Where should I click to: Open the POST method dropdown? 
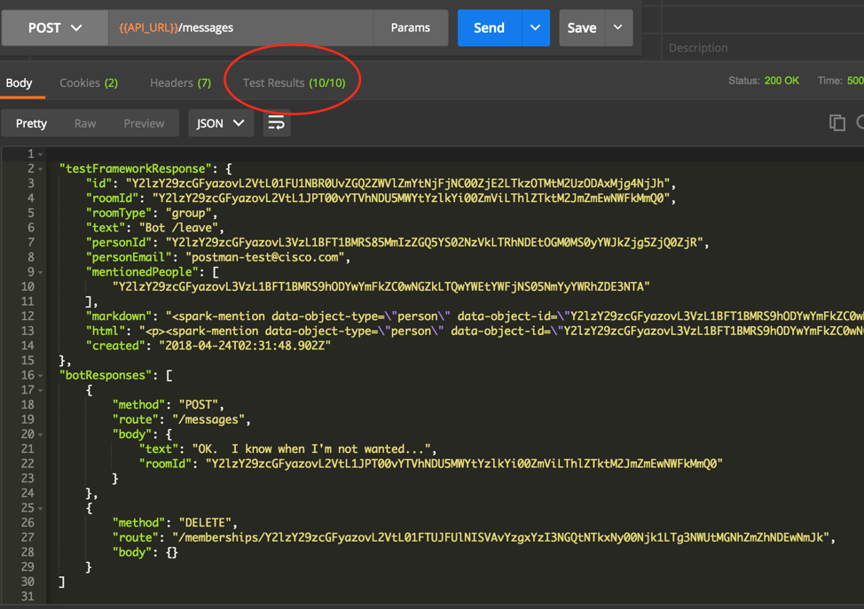click(54, 27)
